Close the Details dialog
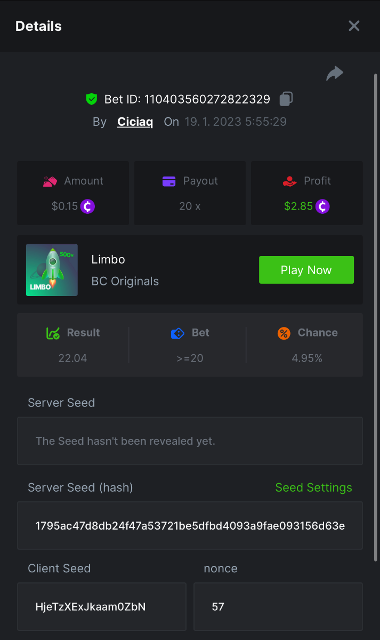Screen dimensions: 380x640 click(354, 26)
